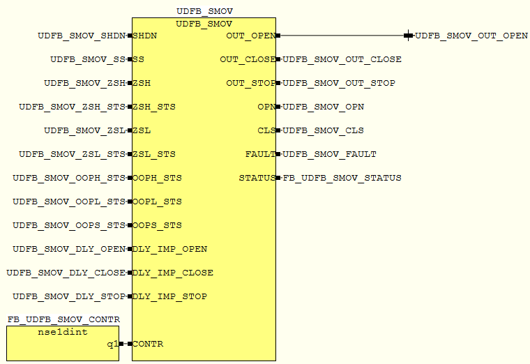Select the nse1dint function block

[x=63, y=343]
